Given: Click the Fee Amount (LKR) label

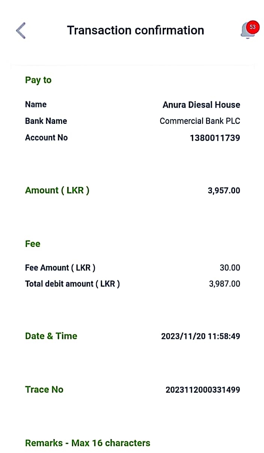Looking at the screenshot, I should pos(60,268).
